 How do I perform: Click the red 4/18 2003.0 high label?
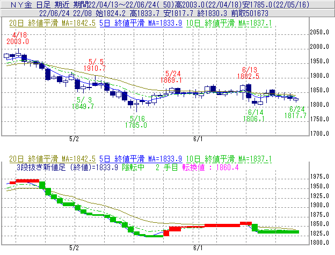click(18, 38)
